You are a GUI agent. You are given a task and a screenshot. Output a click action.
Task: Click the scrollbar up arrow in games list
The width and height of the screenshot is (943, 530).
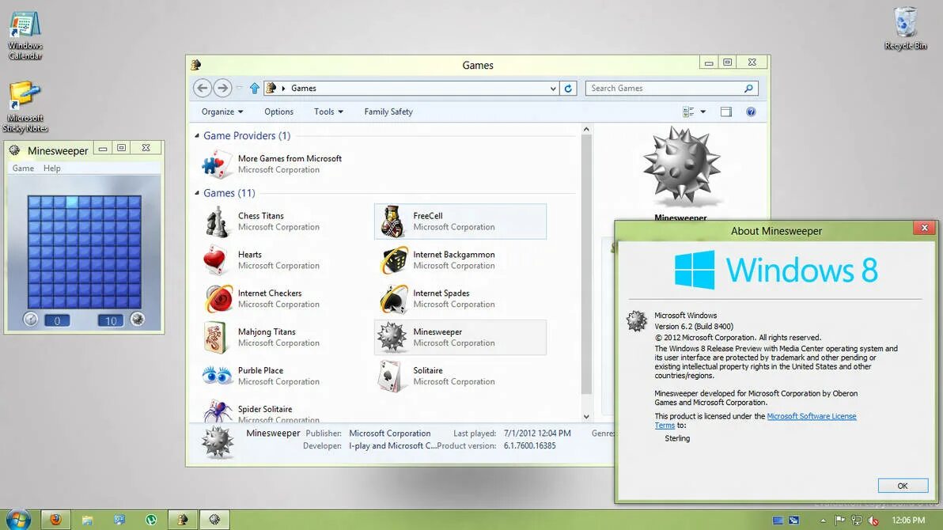pyautogui.click(x=586, y=130)
